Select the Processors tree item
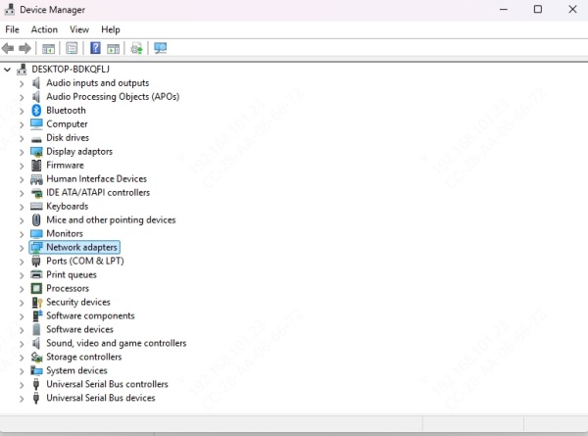Viewport: 588px width, 436px height. tap(67, 289)
